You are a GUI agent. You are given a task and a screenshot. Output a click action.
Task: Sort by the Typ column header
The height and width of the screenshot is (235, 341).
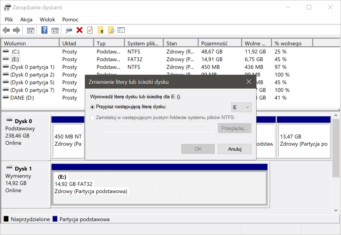pos(109,43)
